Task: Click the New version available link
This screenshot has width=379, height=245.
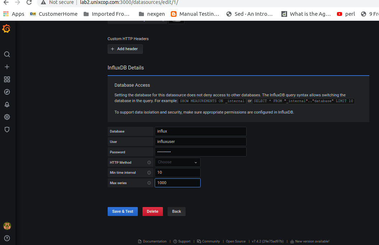Action: pos(310,241)
